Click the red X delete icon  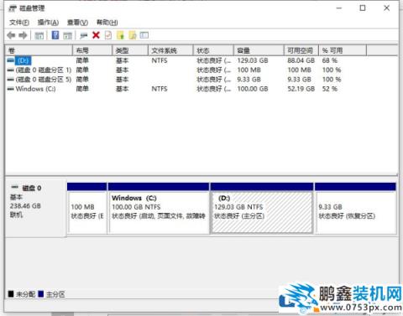(96, 35)
